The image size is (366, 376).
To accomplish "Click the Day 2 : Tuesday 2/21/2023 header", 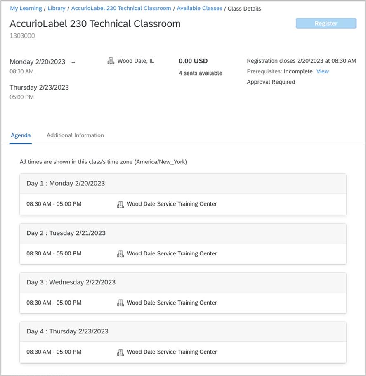I will click(x=66, y=233).
